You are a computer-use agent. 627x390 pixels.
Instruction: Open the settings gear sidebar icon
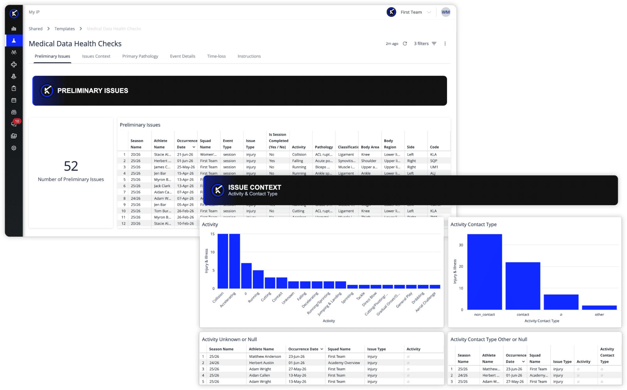(x=14, y=148)
